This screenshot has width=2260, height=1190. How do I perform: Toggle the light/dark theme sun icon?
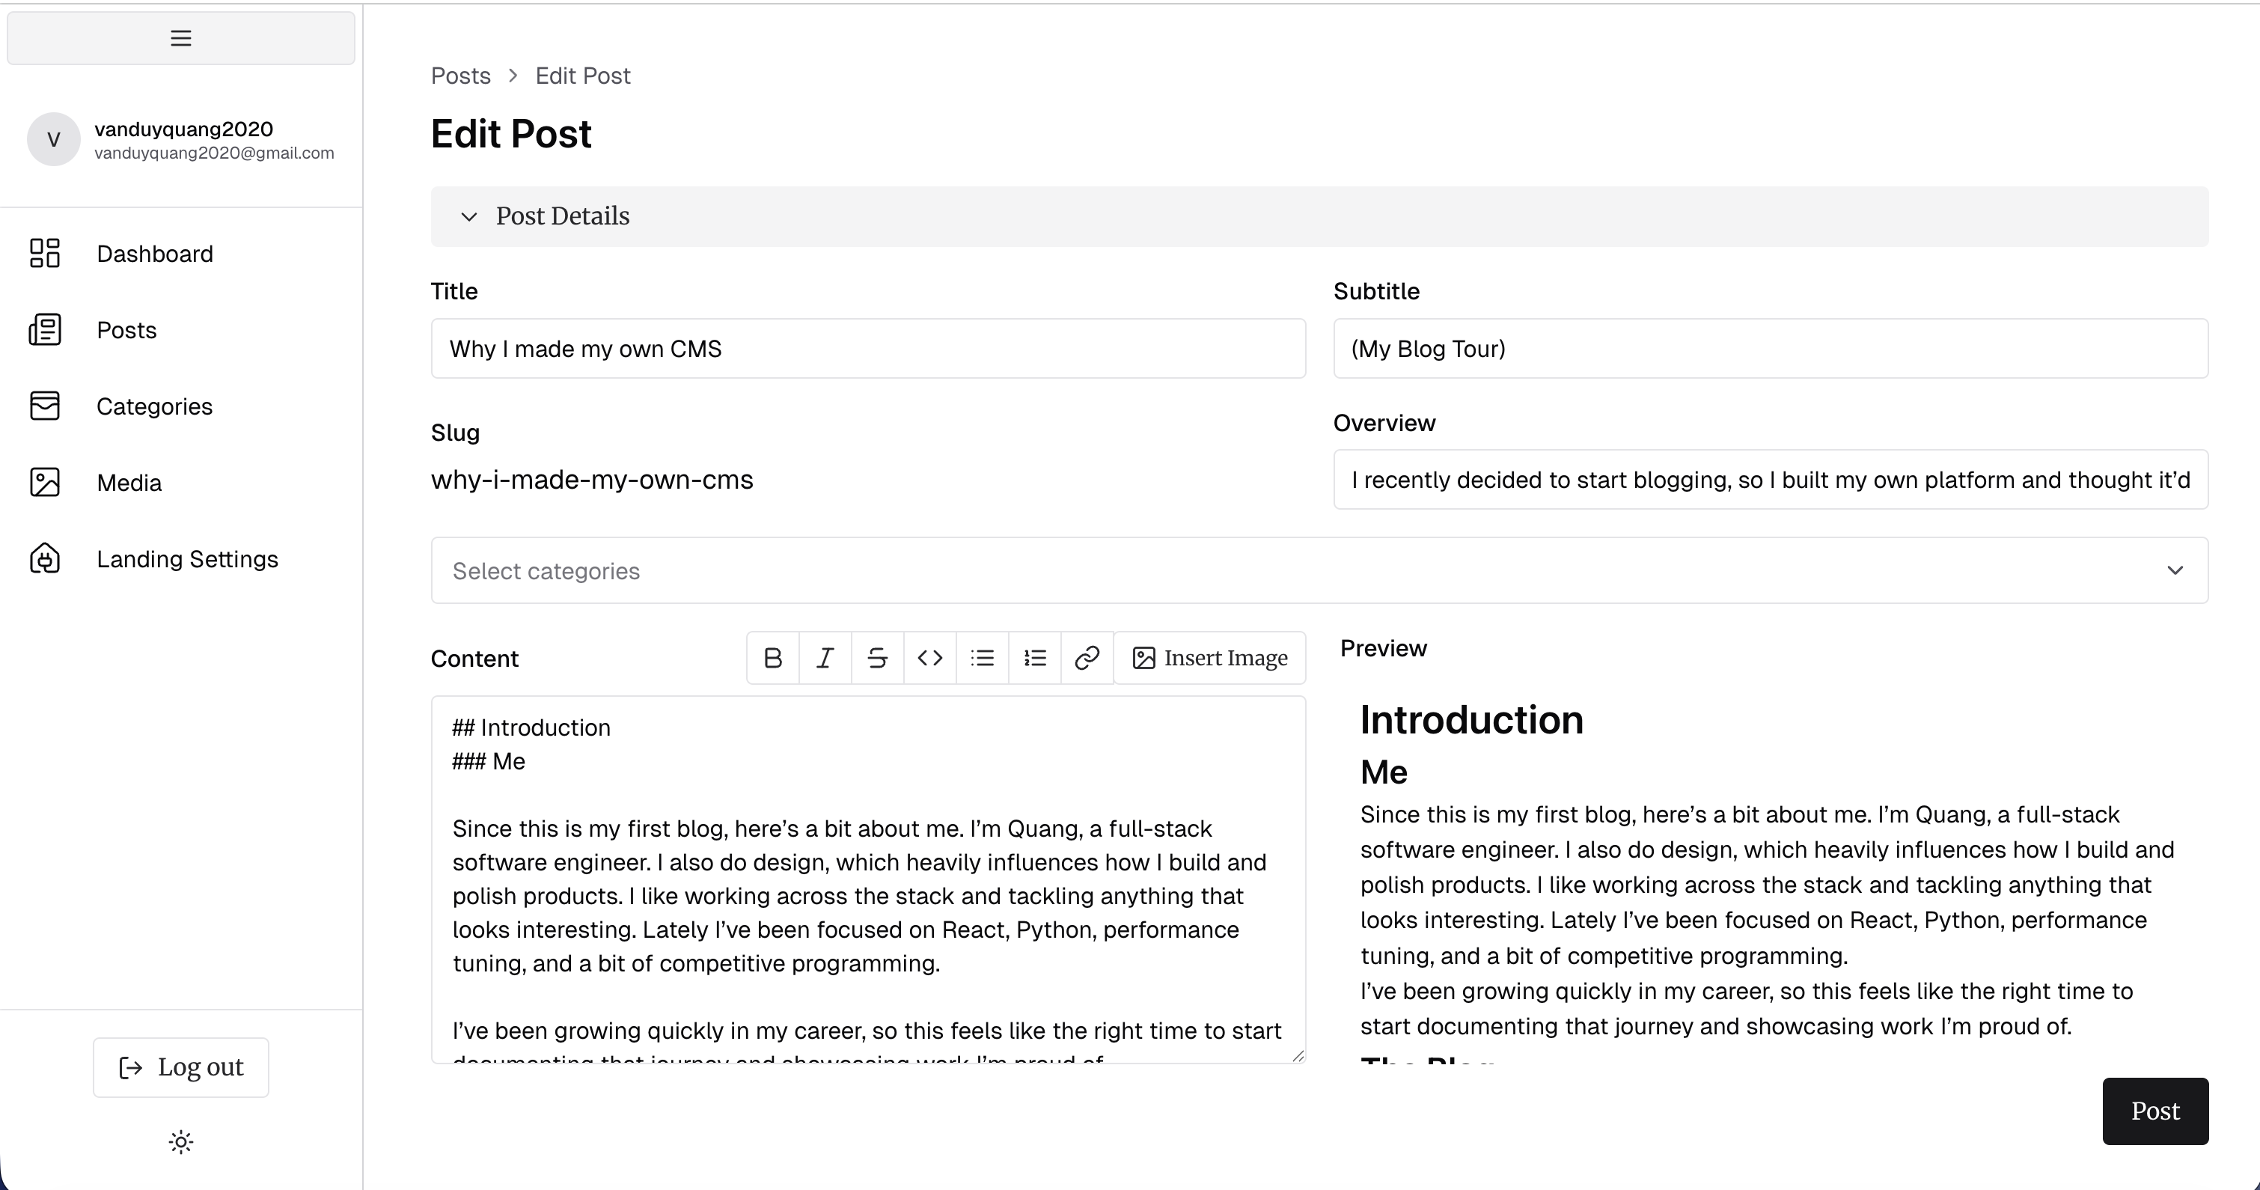(181, 1142)
